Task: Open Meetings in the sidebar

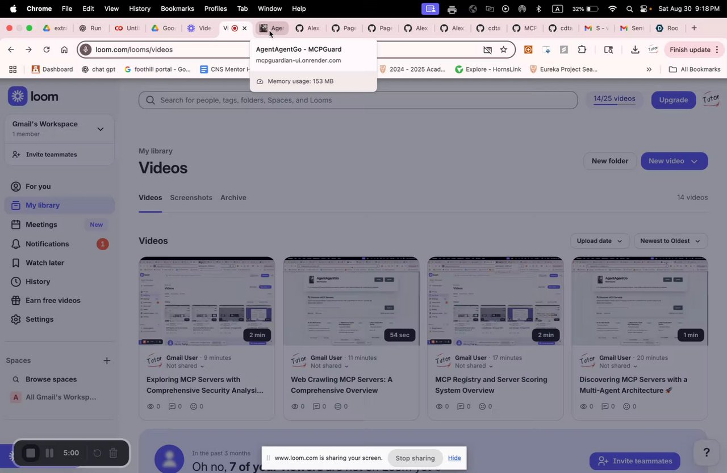Action: [x=60, y=225]
